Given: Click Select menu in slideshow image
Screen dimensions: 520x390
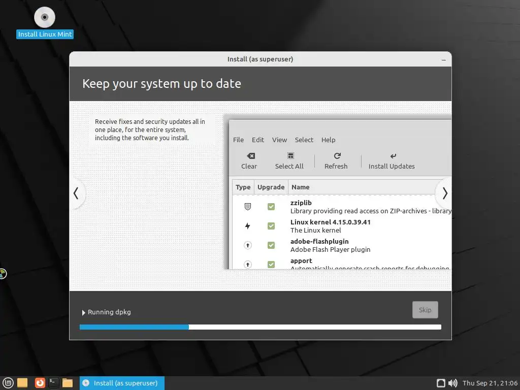Looking at the screenshot, I should pyautogui.click(x=304, y=140).
